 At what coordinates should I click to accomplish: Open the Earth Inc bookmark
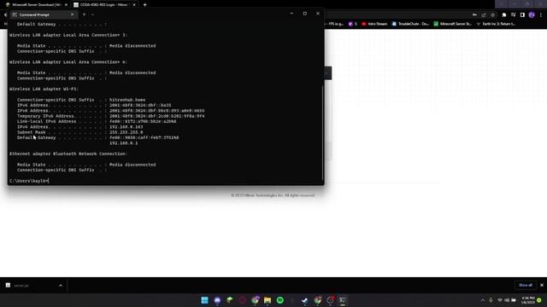(x=496, y=24)
